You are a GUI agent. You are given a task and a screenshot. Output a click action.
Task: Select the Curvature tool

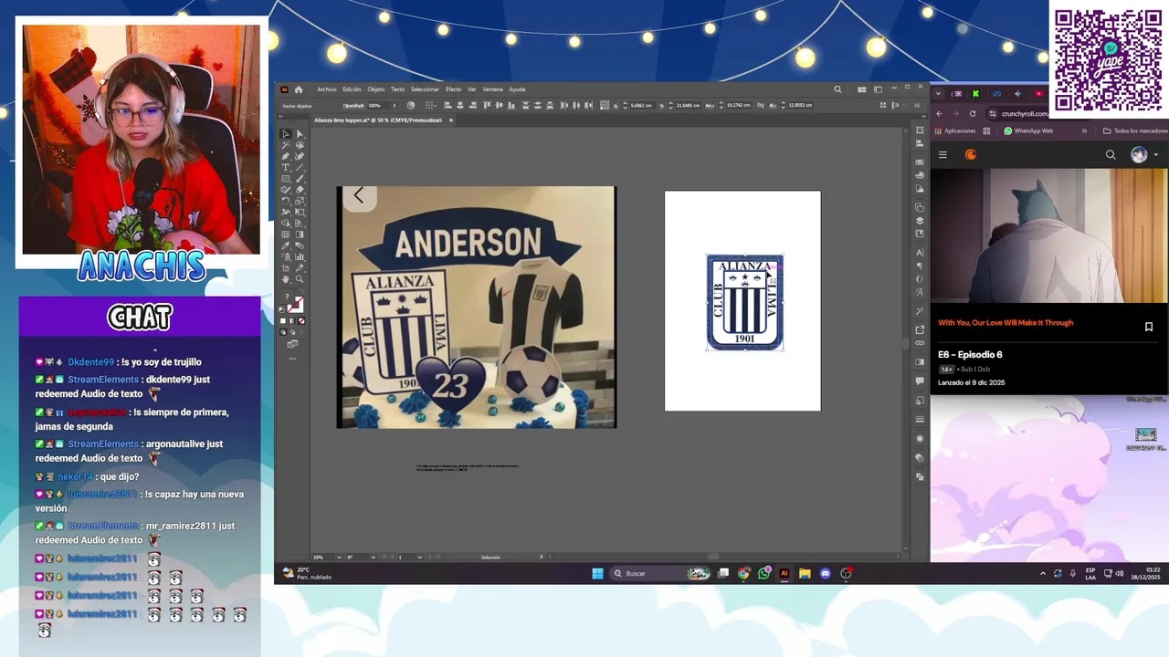tap(300, 156)
